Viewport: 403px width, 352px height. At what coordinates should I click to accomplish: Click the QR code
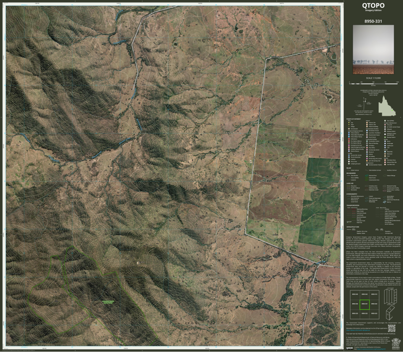point(391,328)
